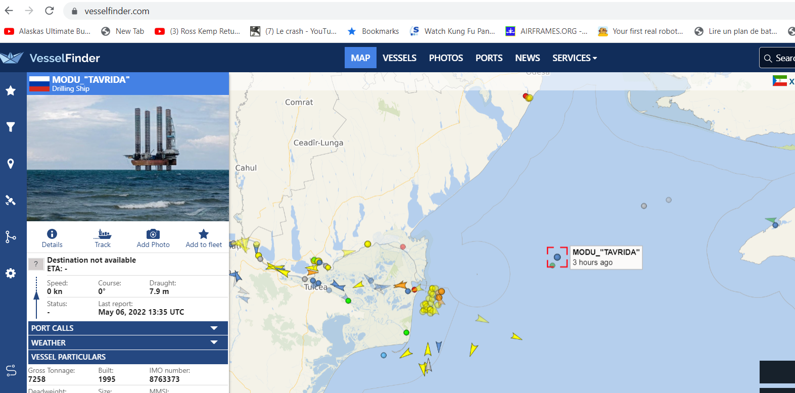Click the drilling rig photo thumbnail

[128, 158]
